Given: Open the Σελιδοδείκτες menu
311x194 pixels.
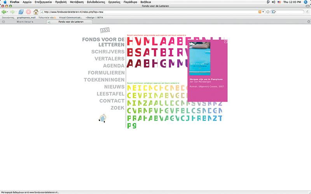Looking at the screenshot, I should pos(96,2).
